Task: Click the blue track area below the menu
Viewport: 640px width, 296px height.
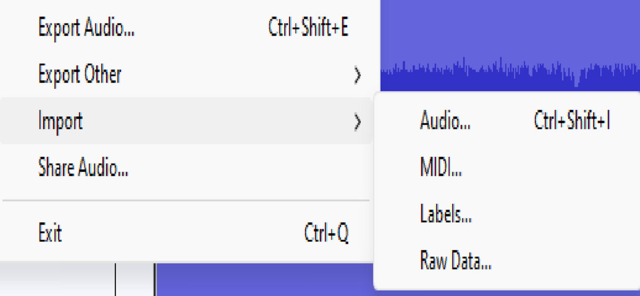Action: tap(261, 280)
